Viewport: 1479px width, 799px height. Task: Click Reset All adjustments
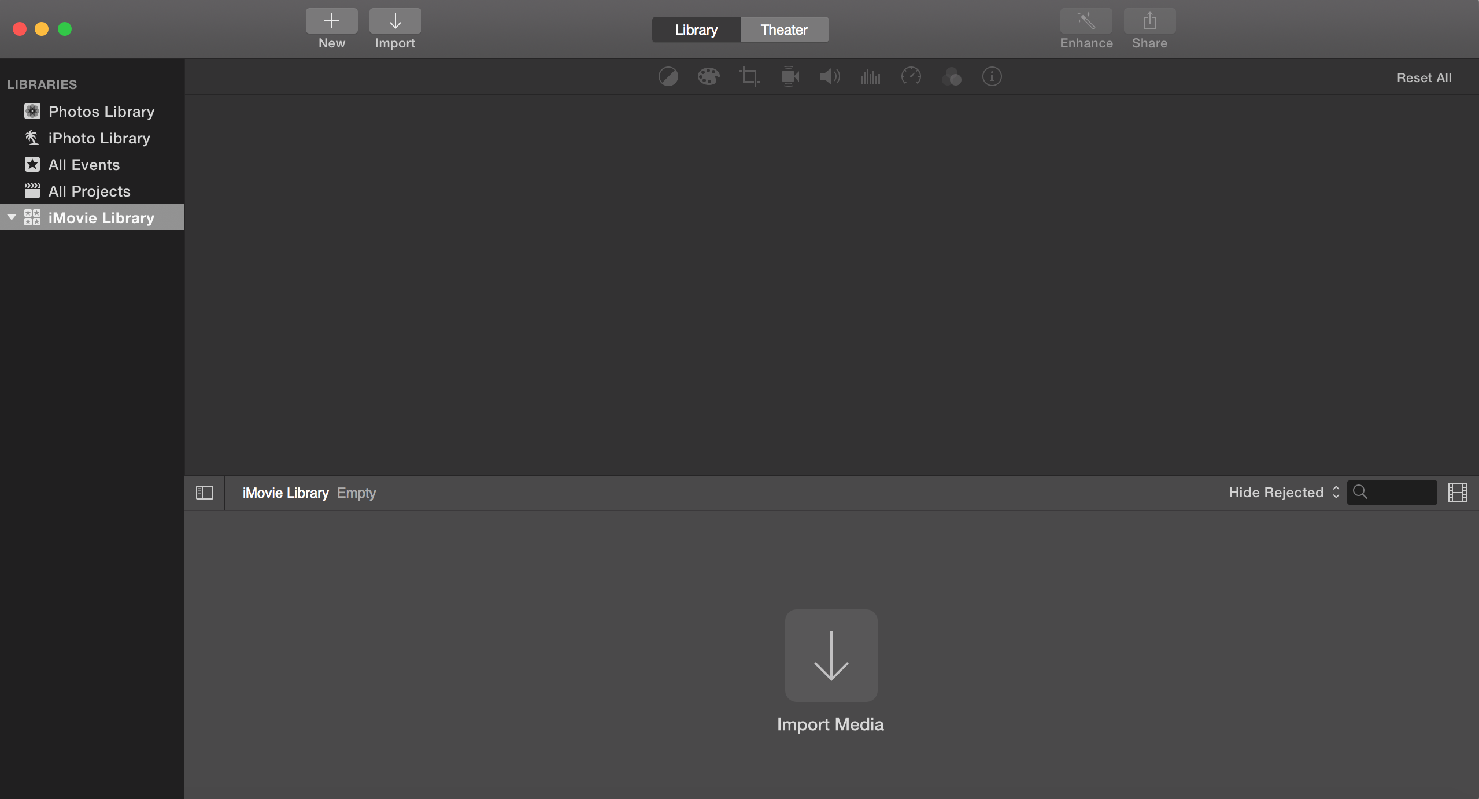pos(1423,77)
